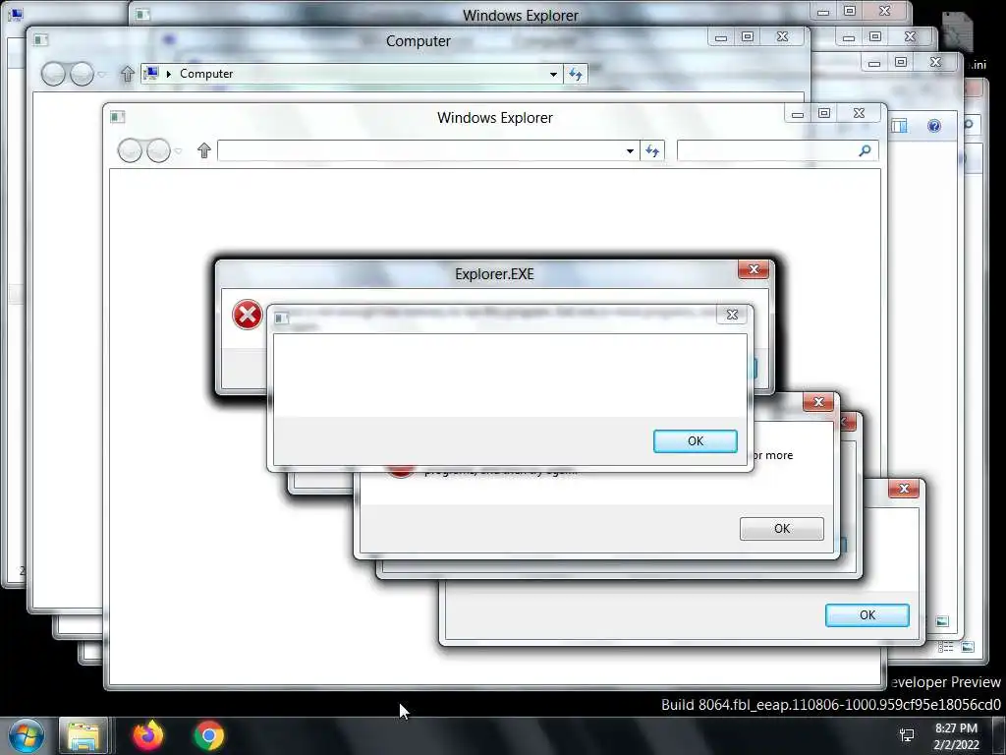Open the Computer window's title bar icon

point(41,39)
